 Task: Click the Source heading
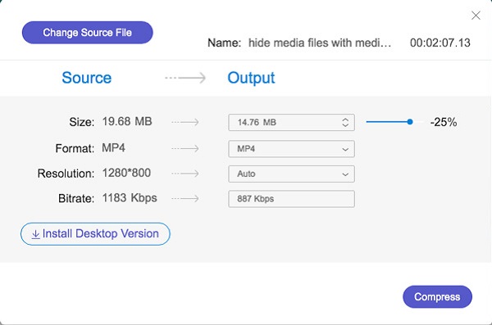(87, 78)
